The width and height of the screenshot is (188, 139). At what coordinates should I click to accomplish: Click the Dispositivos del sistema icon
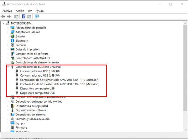coord(13,115)
